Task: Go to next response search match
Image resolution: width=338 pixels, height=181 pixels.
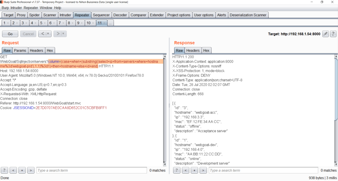Action: click(203, 170)
